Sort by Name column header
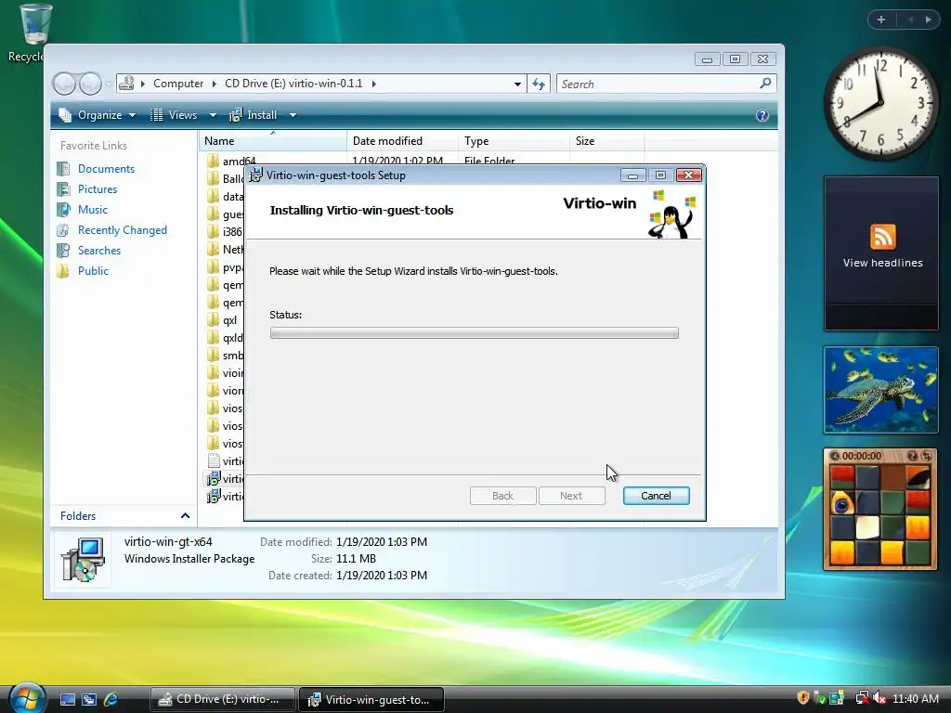The image size is (951, 713). pos(273,141)
